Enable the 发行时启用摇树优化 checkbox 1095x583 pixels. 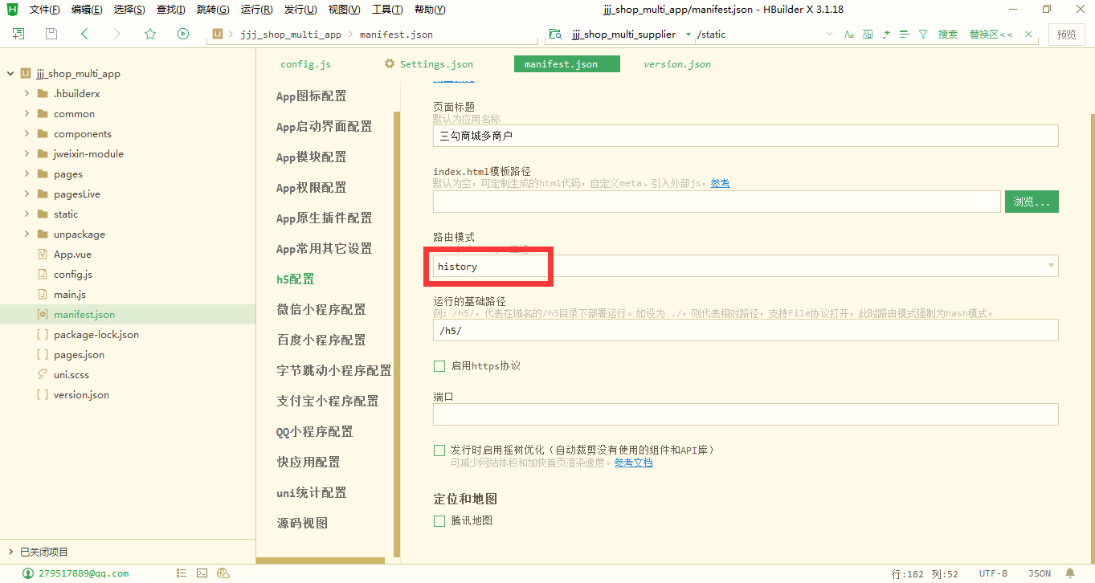[439, 450]
